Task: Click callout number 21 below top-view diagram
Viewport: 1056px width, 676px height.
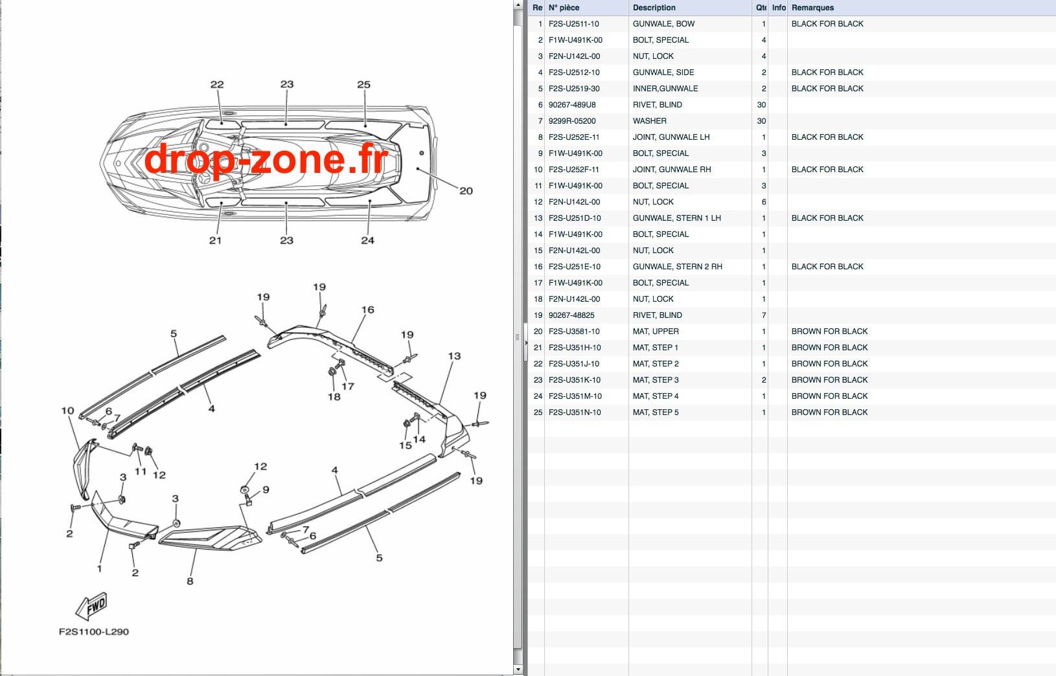Action: pyautogui.click(x=215, y=240)
